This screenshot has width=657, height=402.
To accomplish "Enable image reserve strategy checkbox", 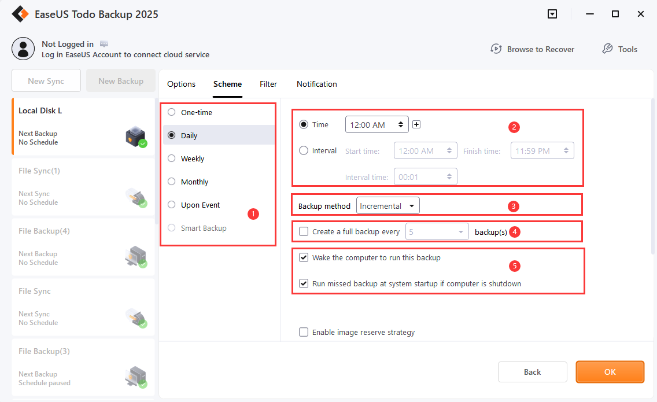I will click(304, 332).
